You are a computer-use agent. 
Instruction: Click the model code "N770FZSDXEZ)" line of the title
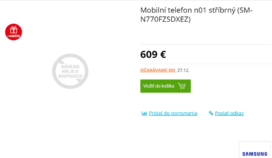(x=165, y=19)
